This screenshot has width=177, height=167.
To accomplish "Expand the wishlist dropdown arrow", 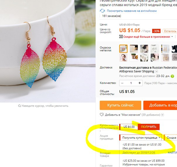I will tap(162, 115).
